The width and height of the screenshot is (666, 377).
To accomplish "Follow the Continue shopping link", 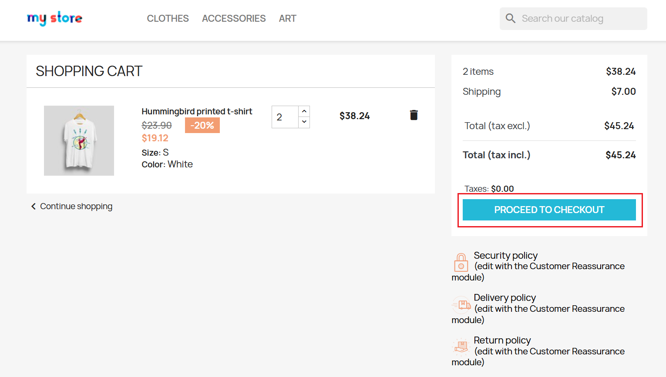I will point(76,206).
